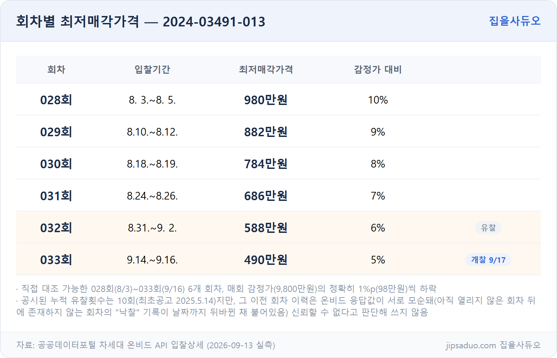
Task: Click the 882만원 price cell
Action: point(266,132)
